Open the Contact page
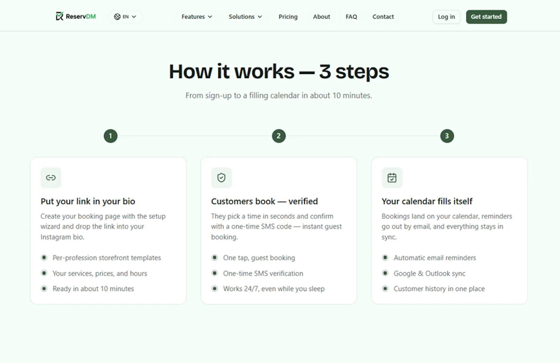The height and width of the screenshot is (363, 560). (x=383, y=16)
